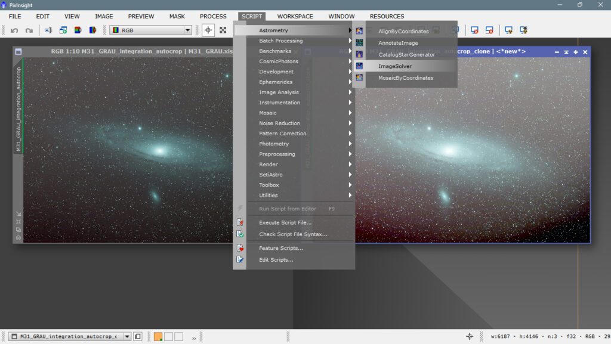This screenshot has width=611, height=344.
Task: Click the page icon button next to view selector
Action: pyautogui.click(x=138, y=337)
